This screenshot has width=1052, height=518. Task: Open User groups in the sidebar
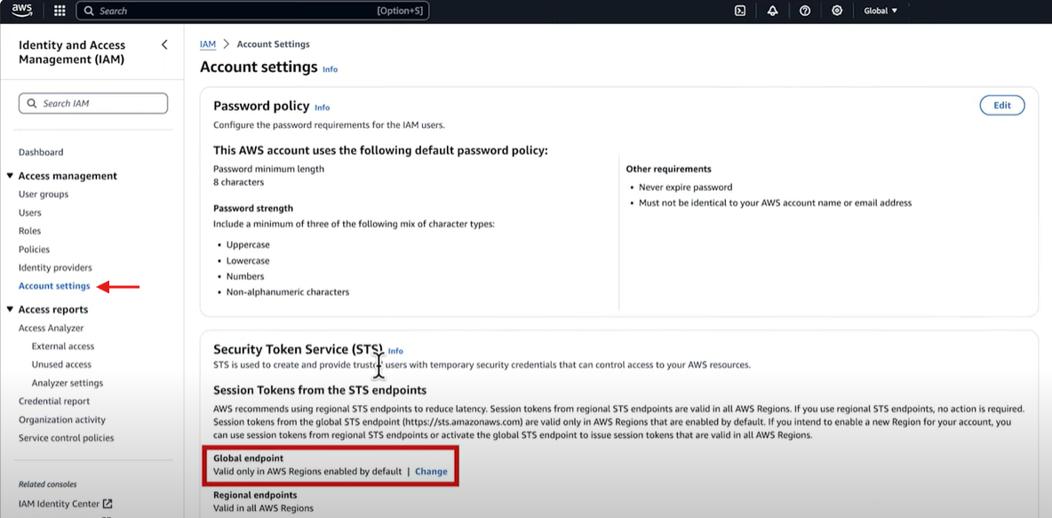pyautogui.click(x=44, y=195)
